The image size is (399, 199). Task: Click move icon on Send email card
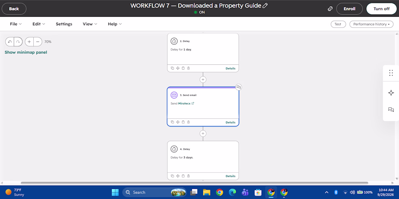[x=178, y=122]
